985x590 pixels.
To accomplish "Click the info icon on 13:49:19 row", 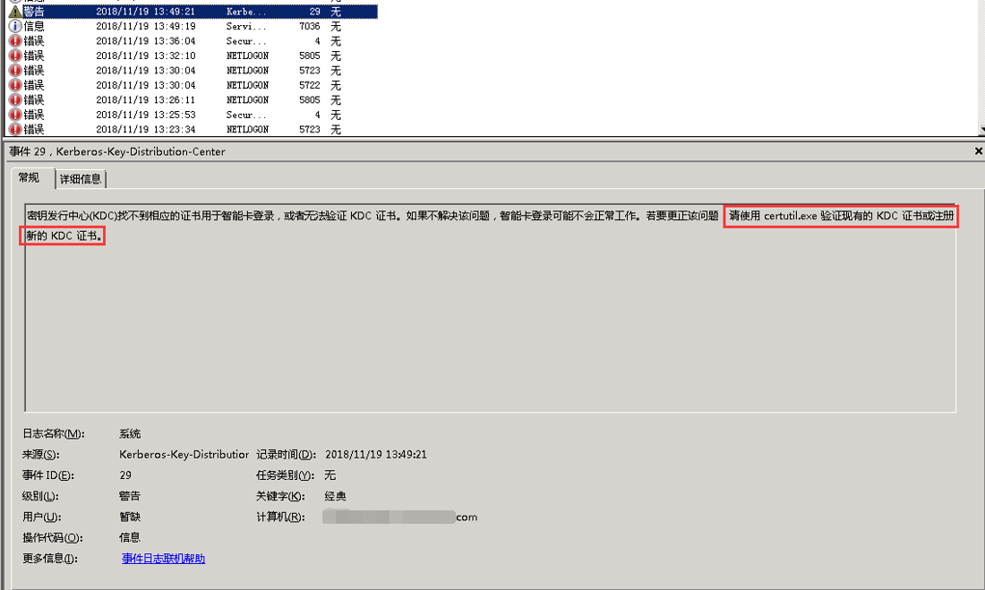I will [15, 26].
